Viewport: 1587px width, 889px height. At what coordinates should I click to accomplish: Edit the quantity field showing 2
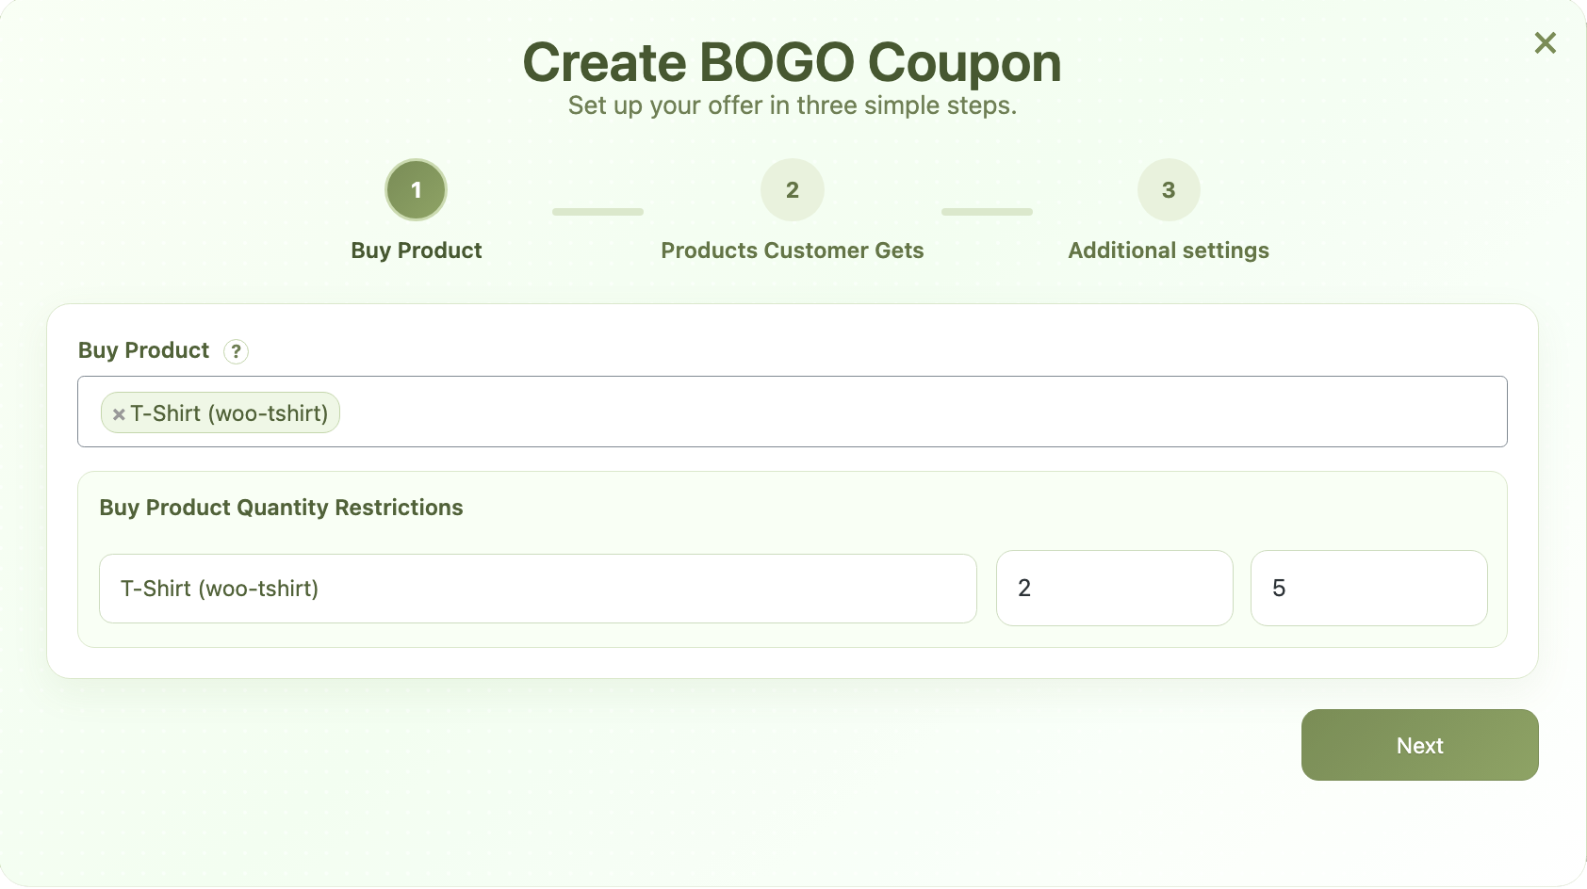(x=1114, y=589)
